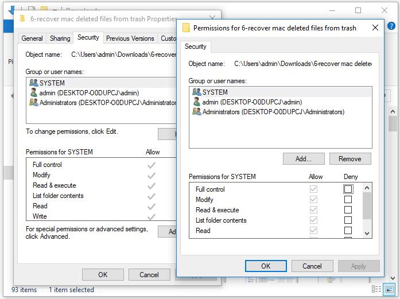
Task: Click SYSTEM group icon in Properties window
Action: click(34, 83)
